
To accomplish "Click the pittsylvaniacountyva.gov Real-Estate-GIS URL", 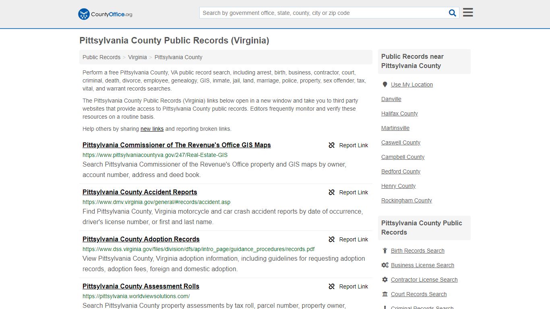I will (155, 155).
